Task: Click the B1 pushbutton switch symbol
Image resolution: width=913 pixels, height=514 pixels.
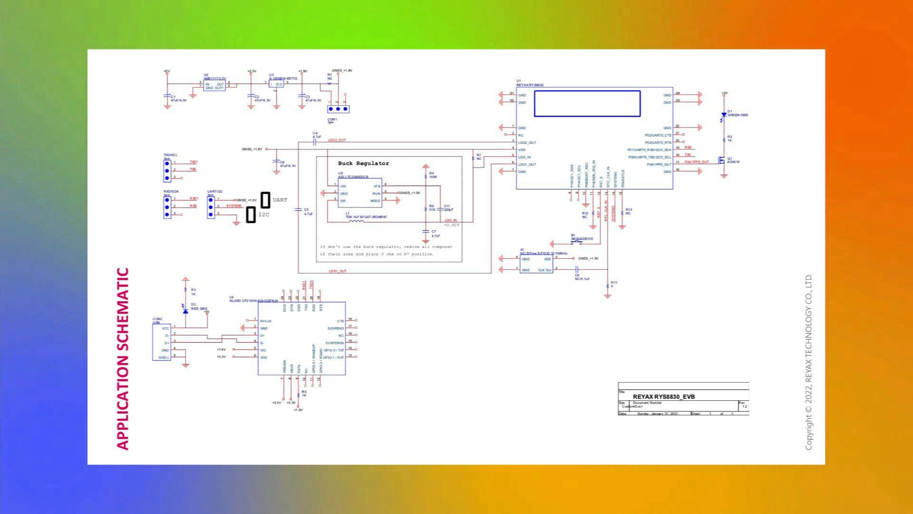Action: [x=577, y=242]
